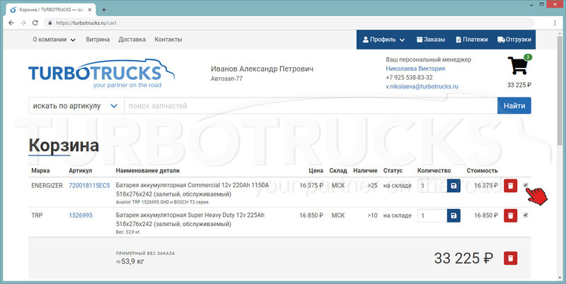Open искать по артикулу search type dropdown
566x284 pixels.
click(76, 106)
